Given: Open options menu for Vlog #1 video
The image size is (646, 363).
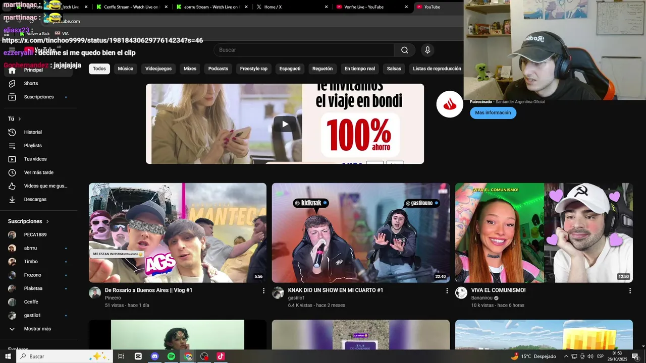Looking at the screenshot, I should (263, 291).
